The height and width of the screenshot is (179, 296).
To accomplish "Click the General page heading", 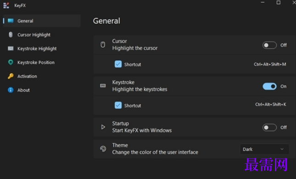I will click(x=106, y=21).
